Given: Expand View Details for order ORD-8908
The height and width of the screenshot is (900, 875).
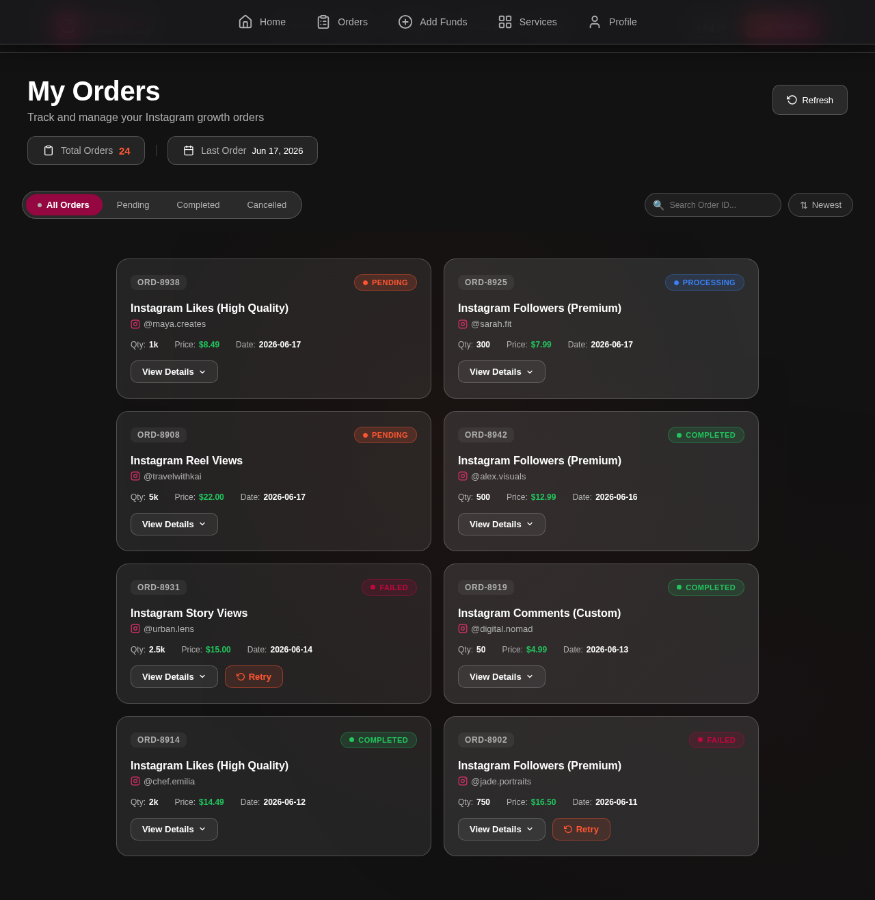Looking at the screenshot, I should pos(174,525).
